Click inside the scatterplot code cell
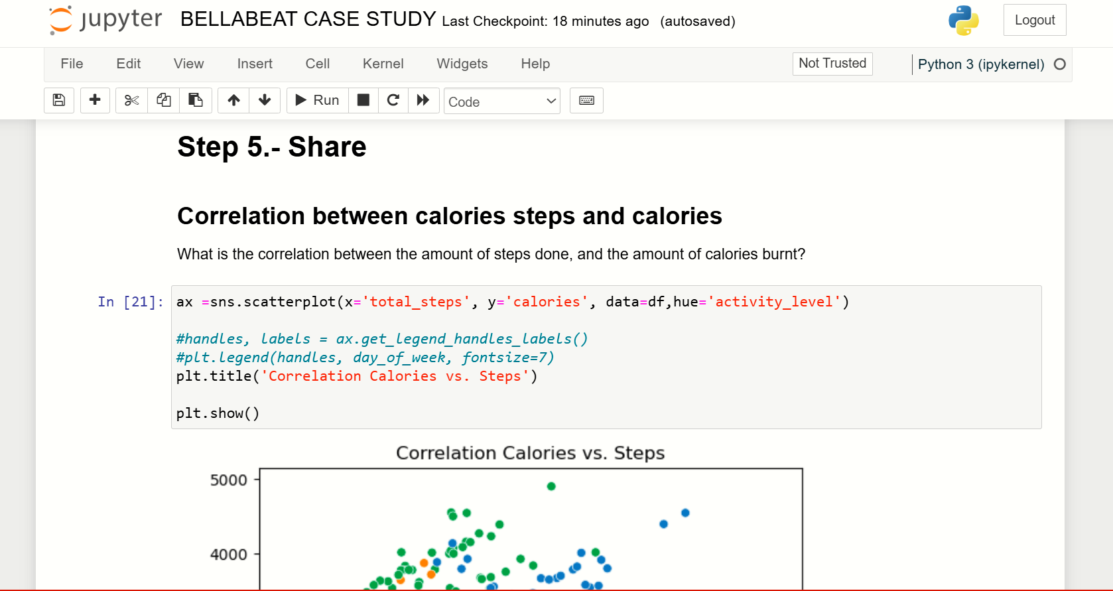 pos(606,357)
